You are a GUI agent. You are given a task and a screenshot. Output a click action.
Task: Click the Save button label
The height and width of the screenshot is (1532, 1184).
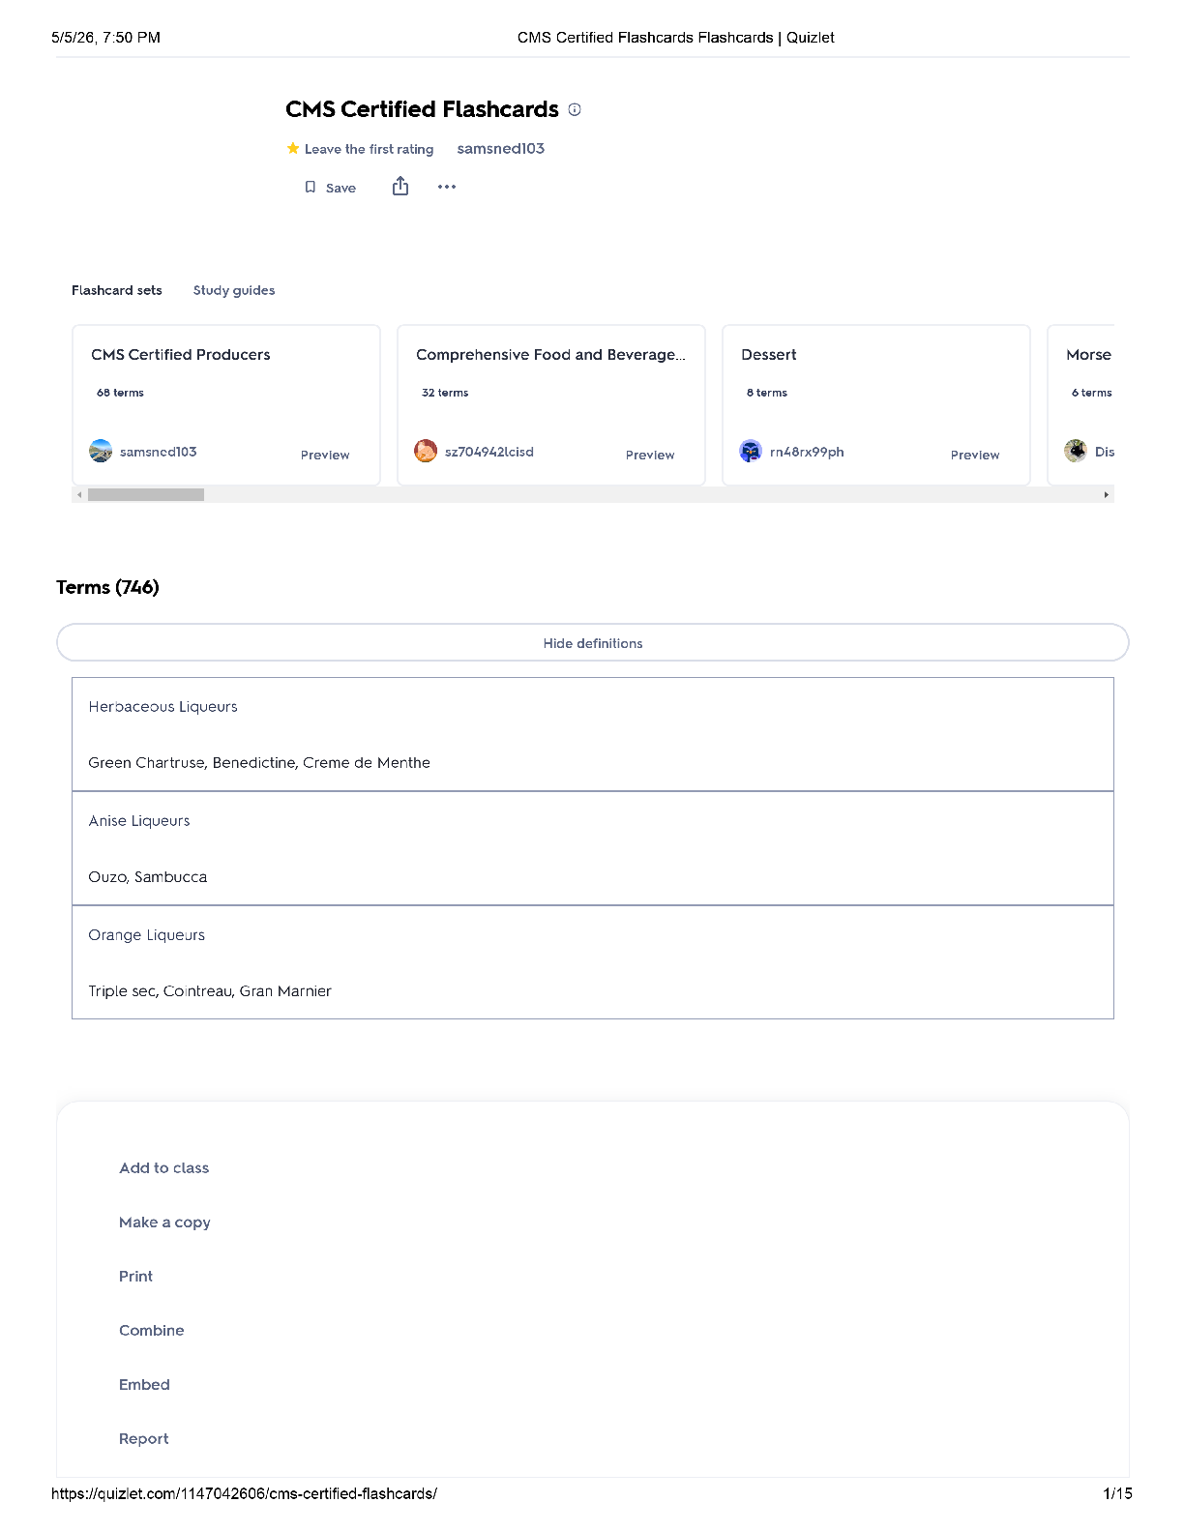(340, 188)
